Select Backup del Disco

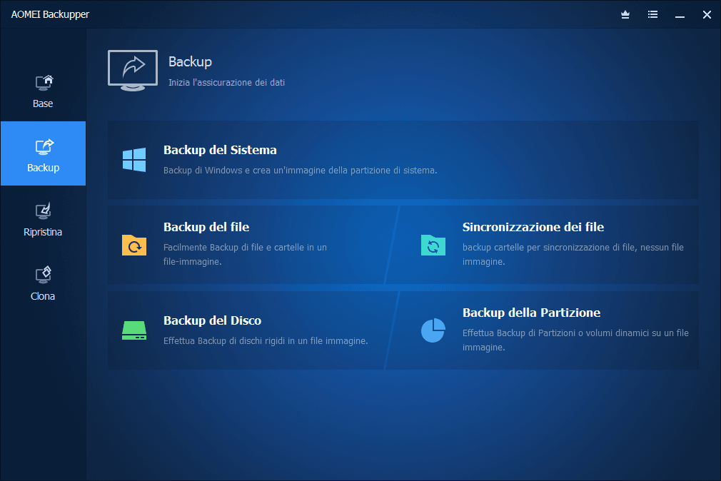(x=252, y=330)
